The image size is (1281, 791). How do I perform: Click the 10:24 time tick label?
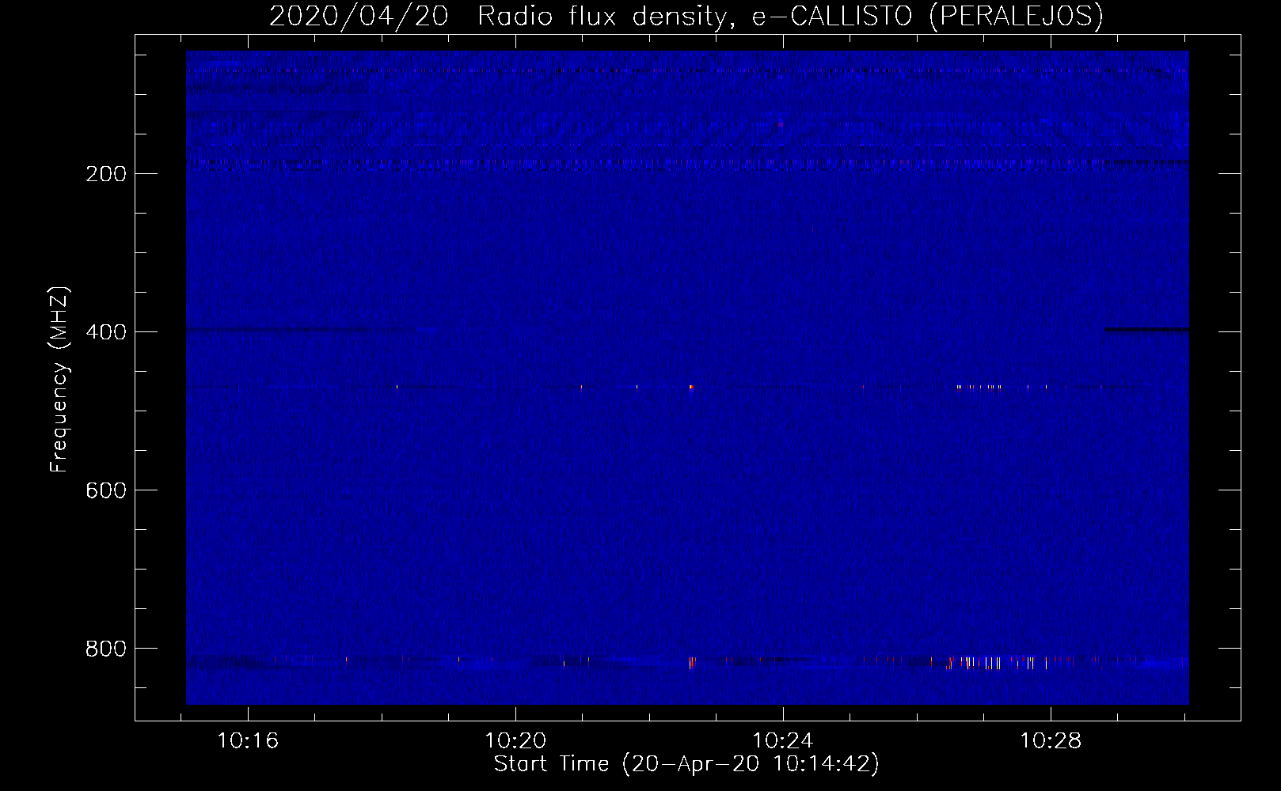point(783,741)
